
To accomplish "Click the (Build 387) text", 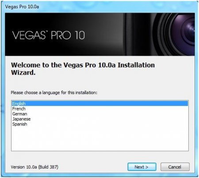I will [x=48, y=167].
